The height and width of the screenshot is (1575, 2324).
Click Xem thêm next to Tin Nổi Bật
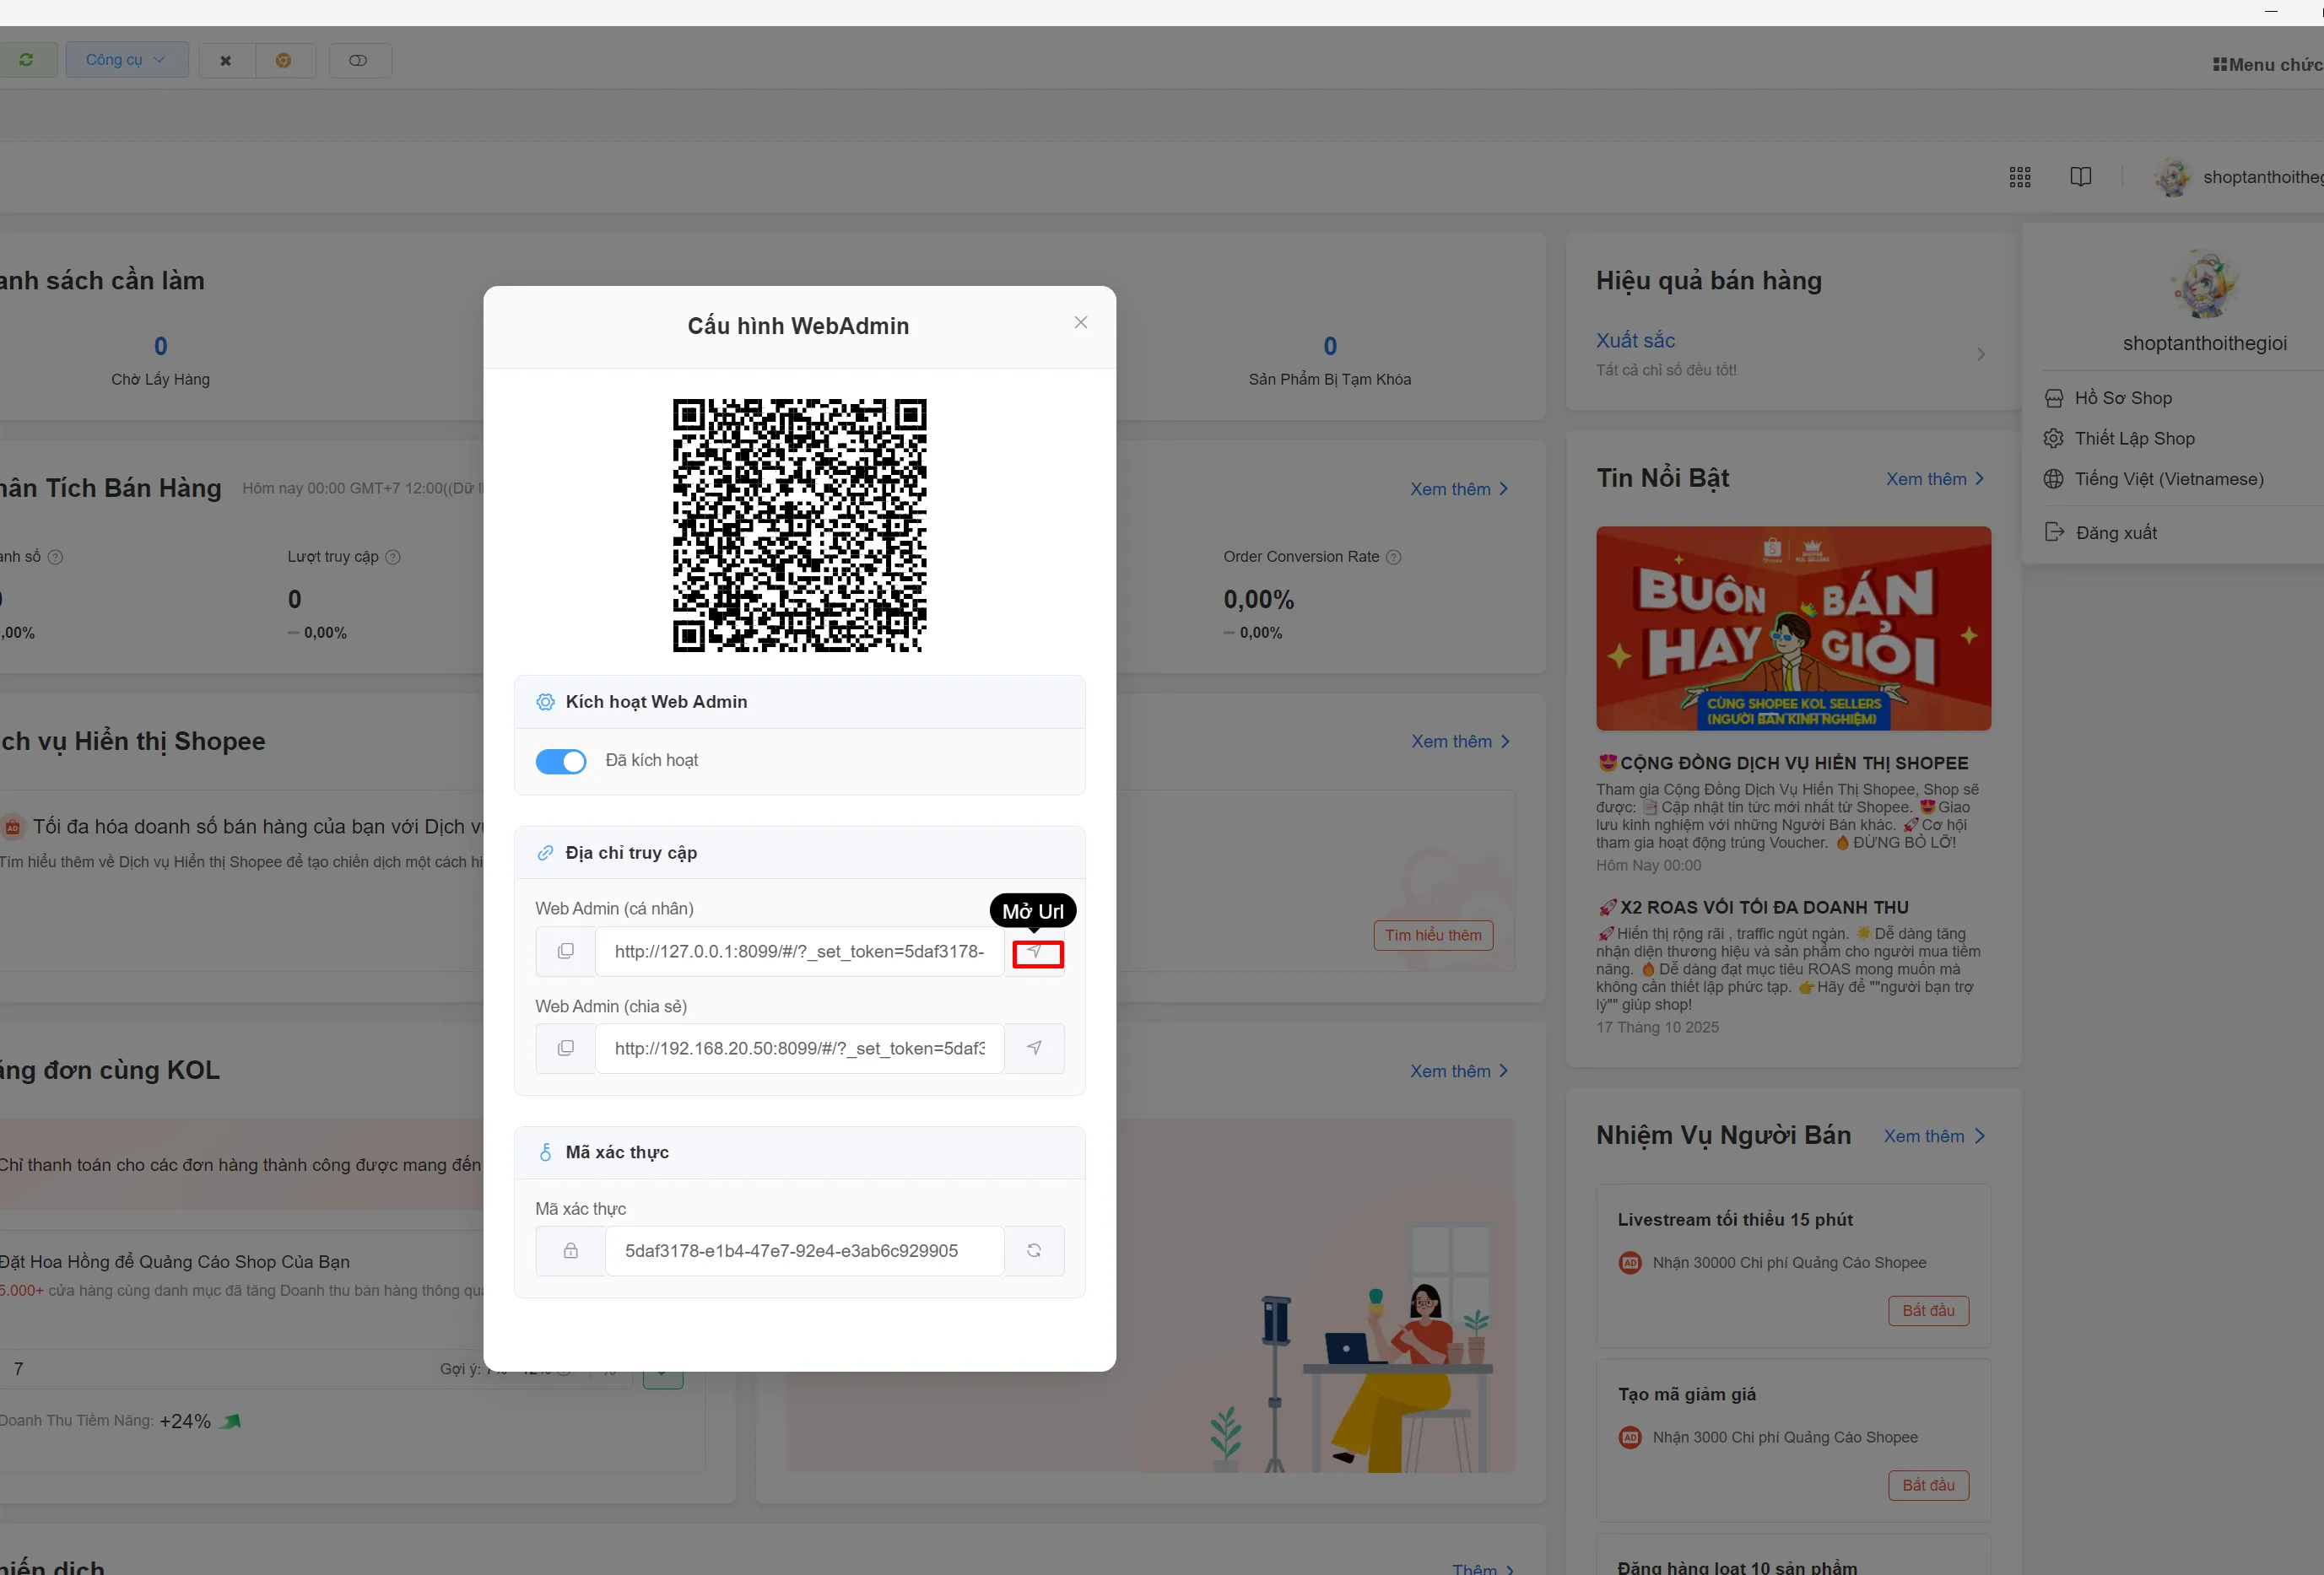click(x=1935, y=479)
